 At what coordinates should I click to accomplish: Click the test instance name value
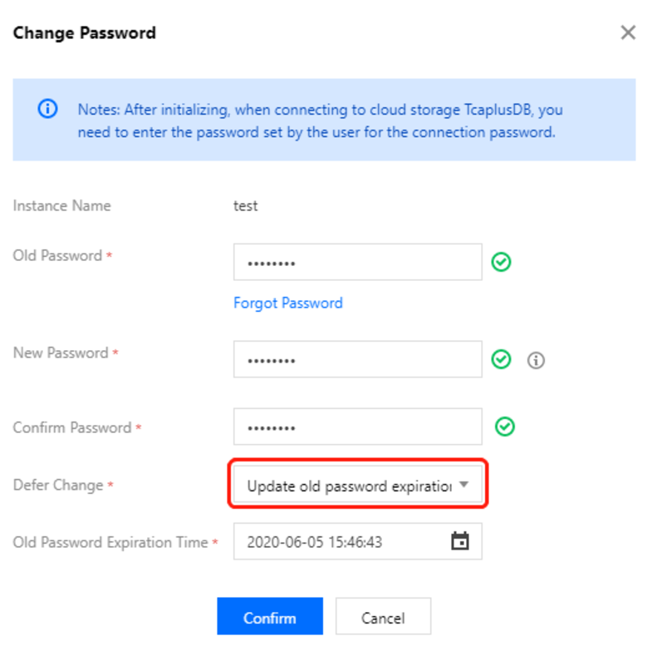[245, 205]
